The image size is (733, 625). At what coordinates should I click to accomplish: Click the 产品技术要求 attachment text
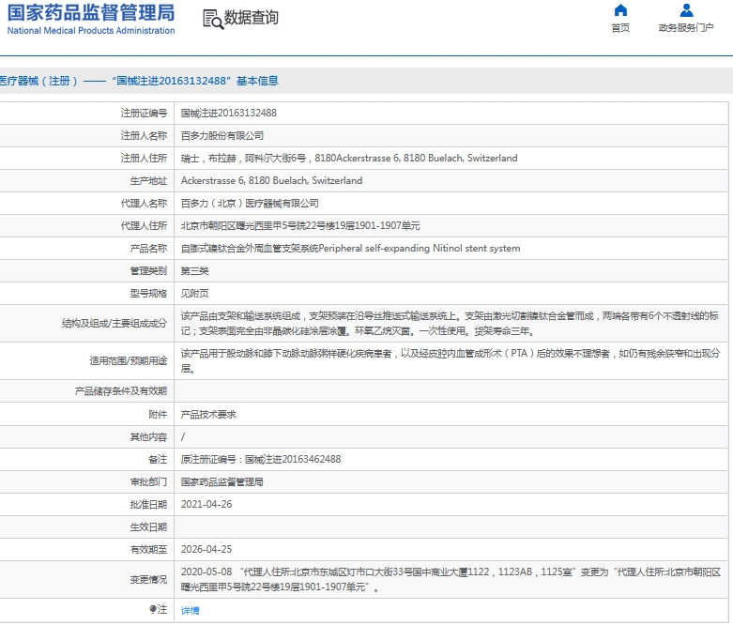(208, 414)
